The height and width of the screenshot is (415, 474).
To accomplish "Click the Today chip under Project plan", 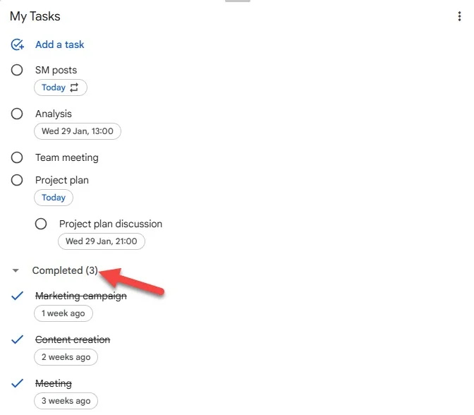I will 54,198.
